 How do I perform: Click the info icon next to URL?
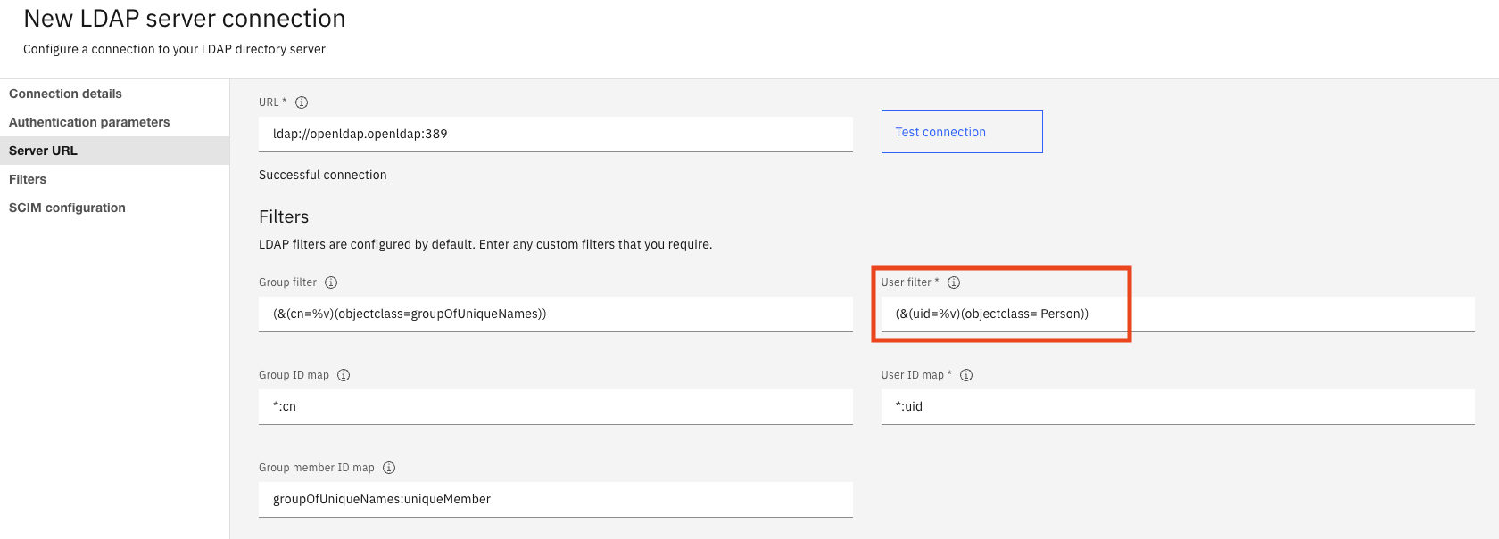point(302,102)
